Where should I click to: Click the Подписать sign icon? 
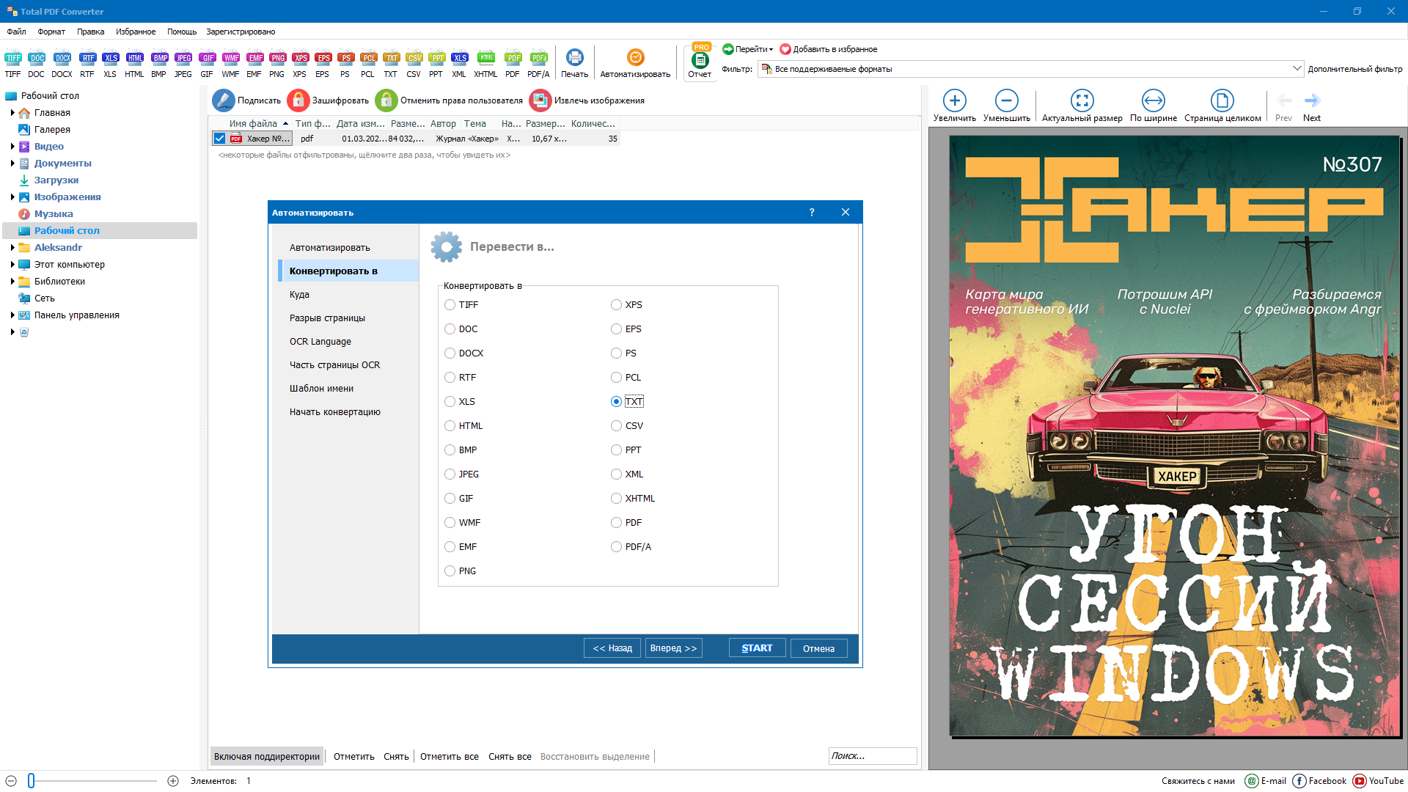pyautogui.click(x=224, y=100)
